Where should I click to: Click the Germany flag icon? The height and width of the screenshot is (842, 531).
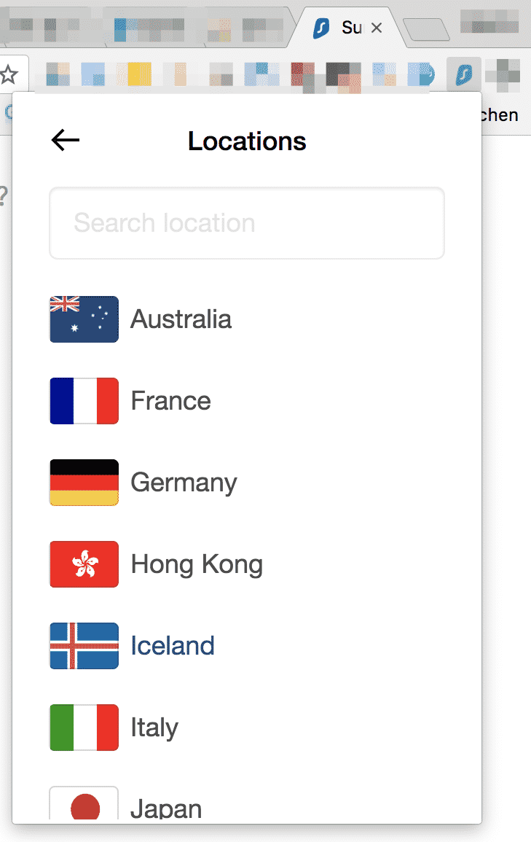pos(84,483)
